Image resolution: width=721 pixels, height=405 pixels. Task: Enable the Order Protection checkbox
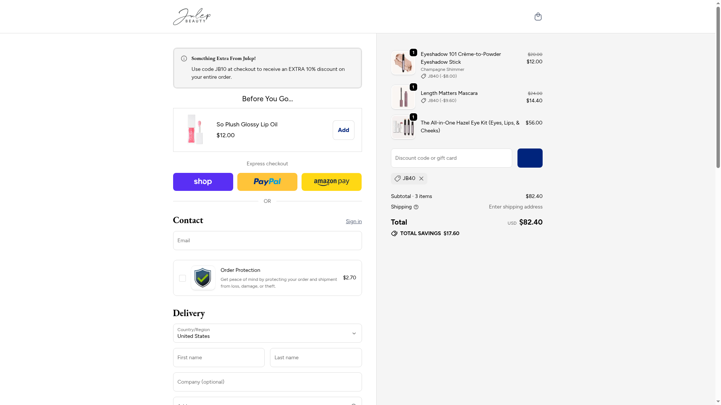click(x=183, y=278)
